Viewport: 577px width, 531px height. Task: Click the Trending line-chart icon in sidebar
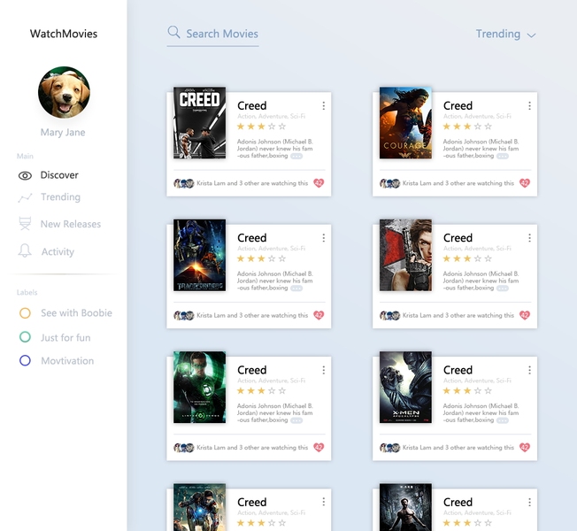[25, 198]
